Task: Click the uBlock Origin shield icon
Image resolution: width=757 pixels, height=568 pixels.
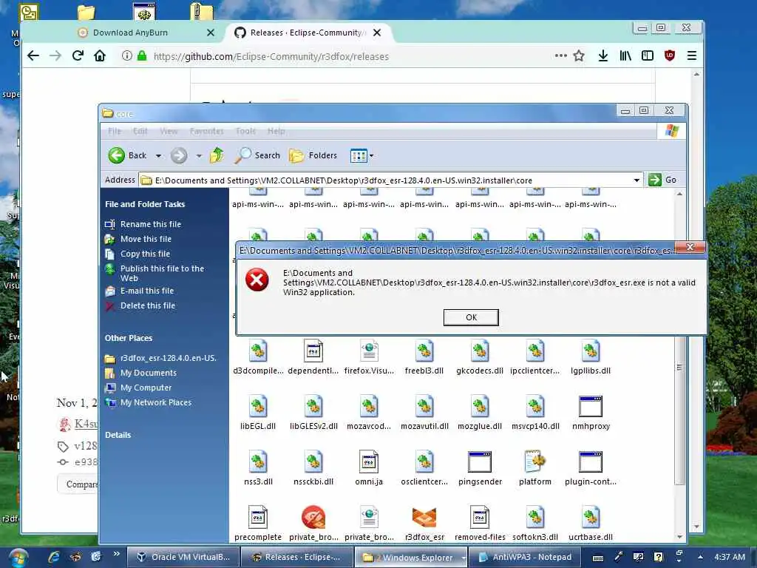Action: coord(670,55)
